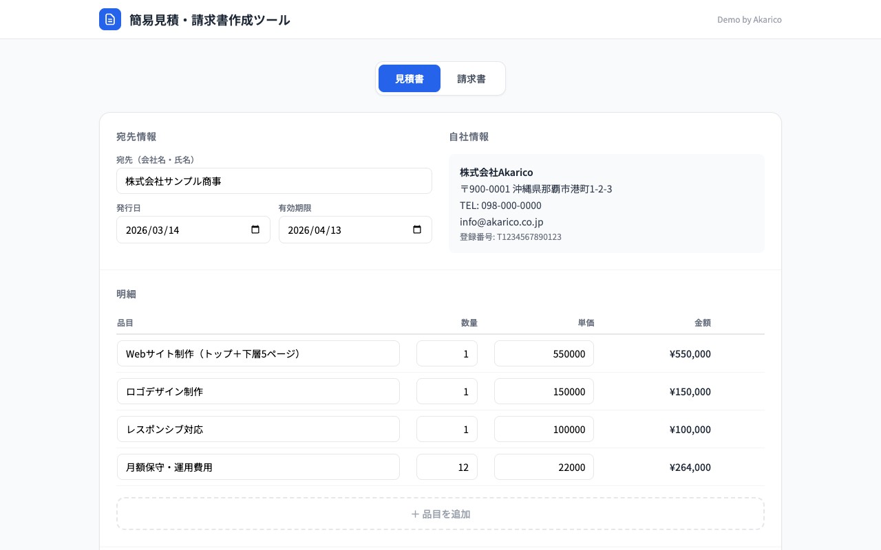Click the quantity field showing 12

click(x=447, y=467)
